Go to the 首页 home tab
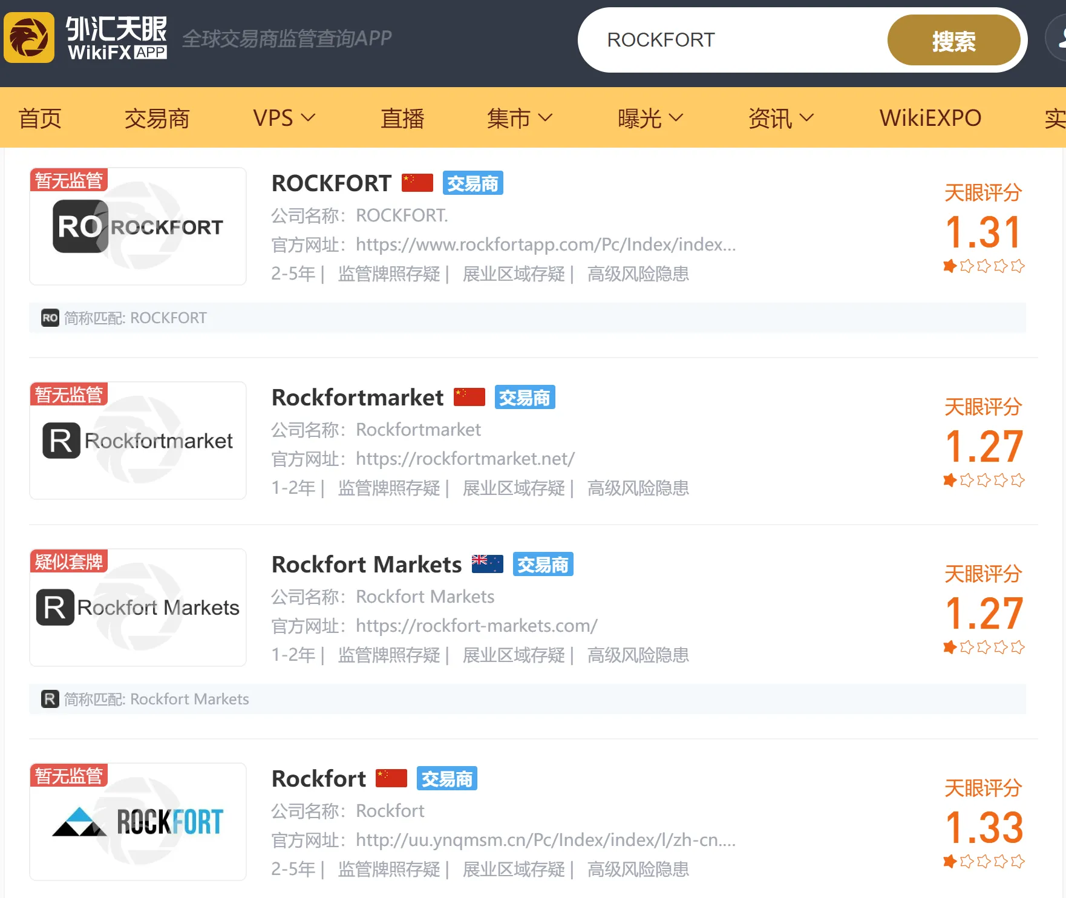Screen dimensions: 1066x898 40,118
